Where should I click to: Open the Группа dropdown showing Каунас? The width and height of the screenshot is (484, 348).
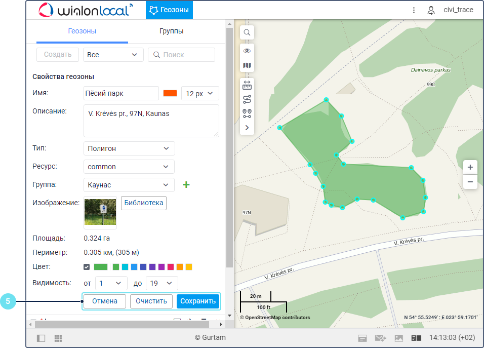[x=129, y=185]
